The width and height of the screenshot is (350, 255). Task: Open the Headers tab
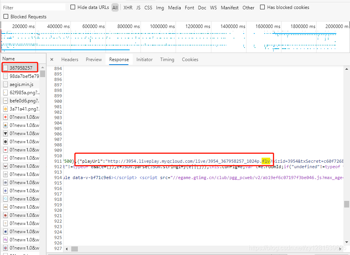tap(70, 60)
